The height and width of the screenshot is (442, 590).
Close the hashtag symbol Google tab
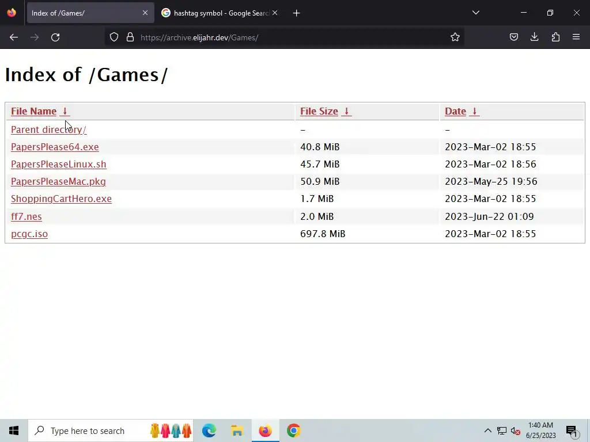coord(275,13)
